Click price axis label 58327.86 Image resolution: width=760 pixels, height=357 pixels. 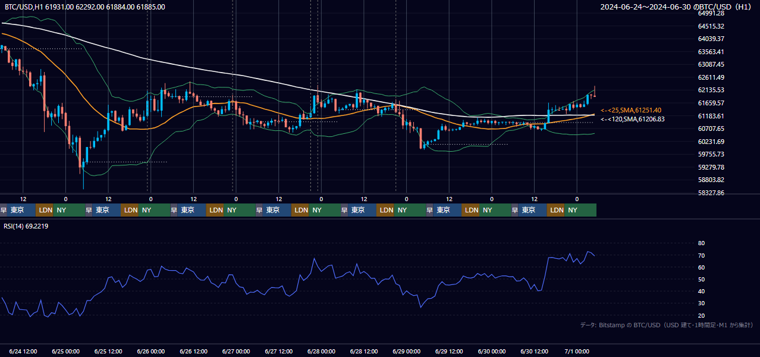711,193
